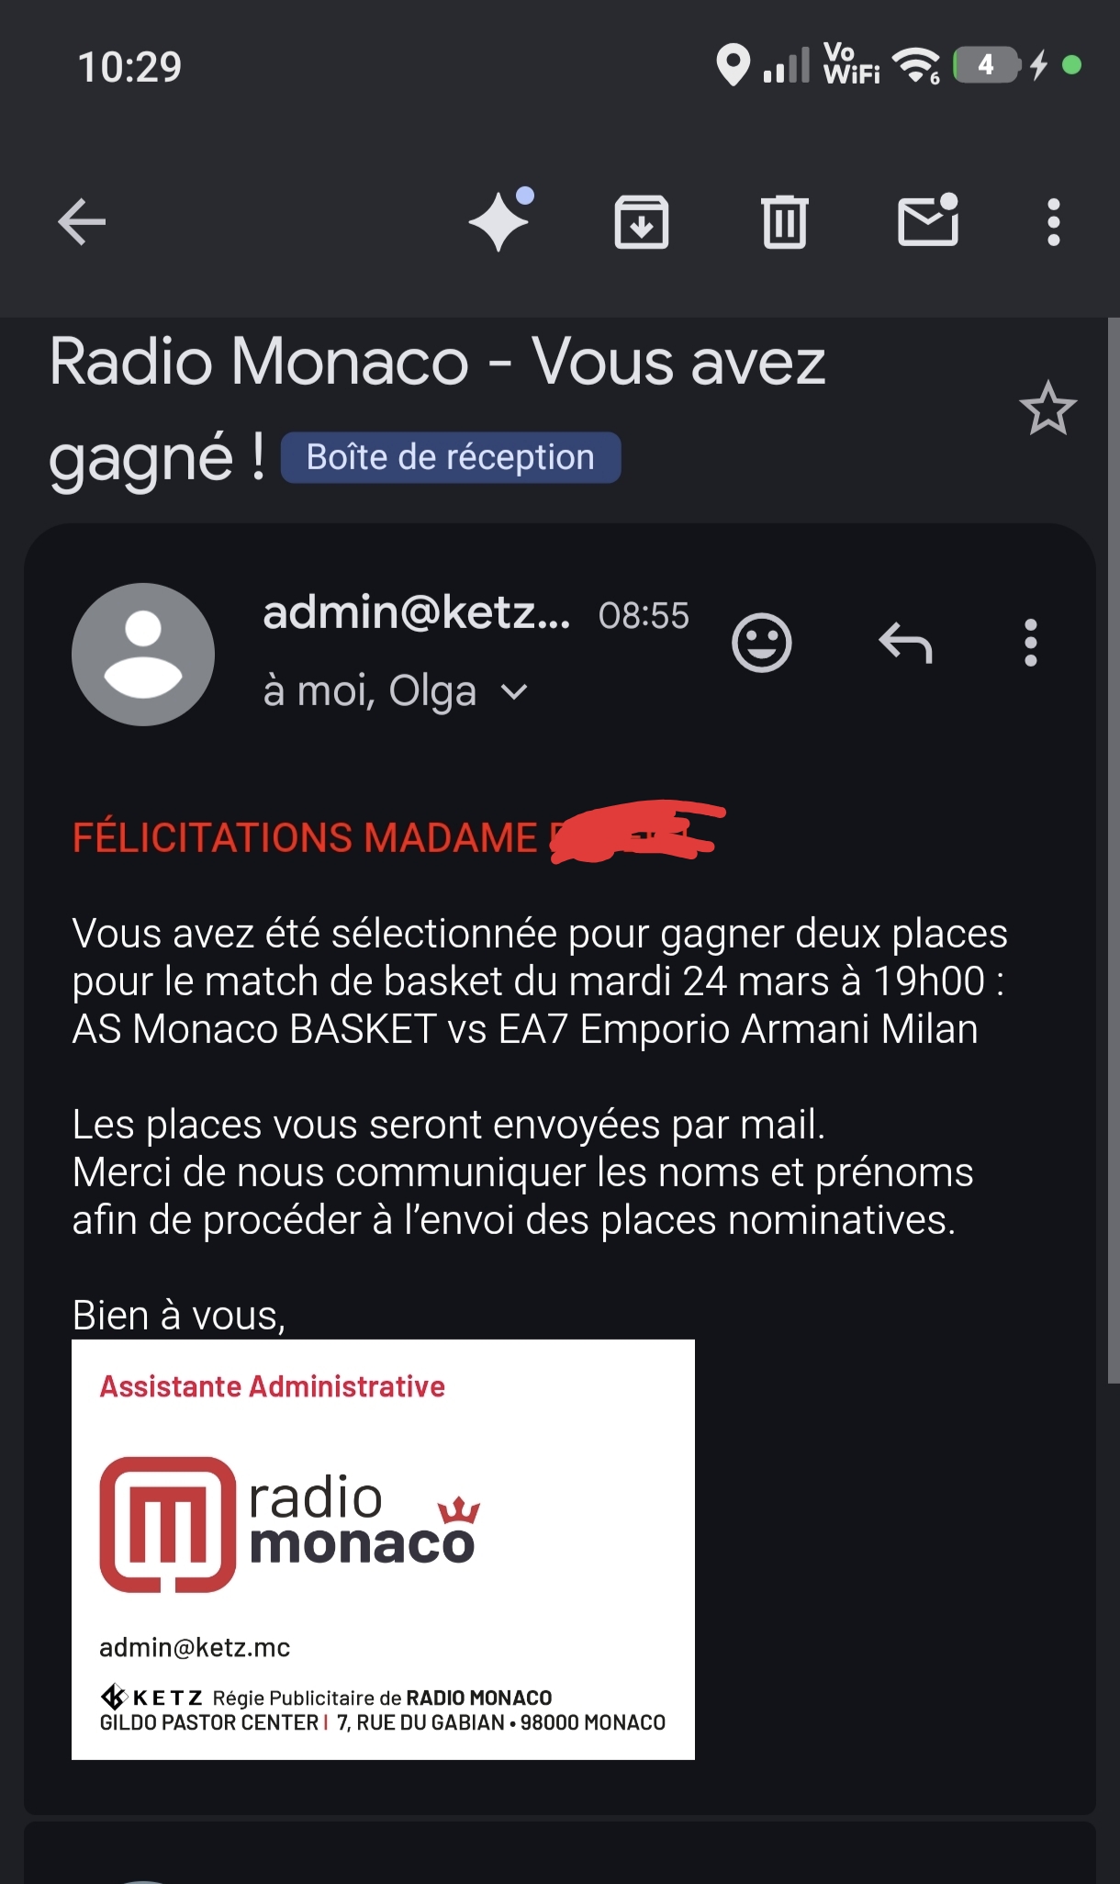1120x1884 pixels.
Task: Open the top toolbar overflow menu
Action: click(x=1053, y=222)
